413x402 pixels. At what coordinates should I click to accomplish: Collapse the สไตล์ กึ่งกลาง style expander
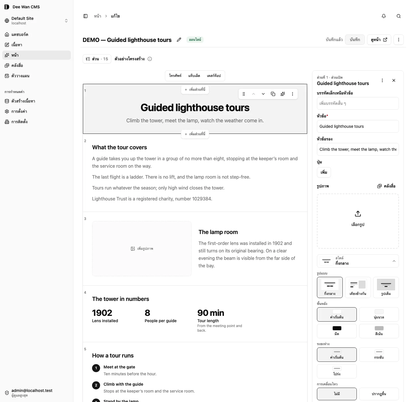coord(358,261)
